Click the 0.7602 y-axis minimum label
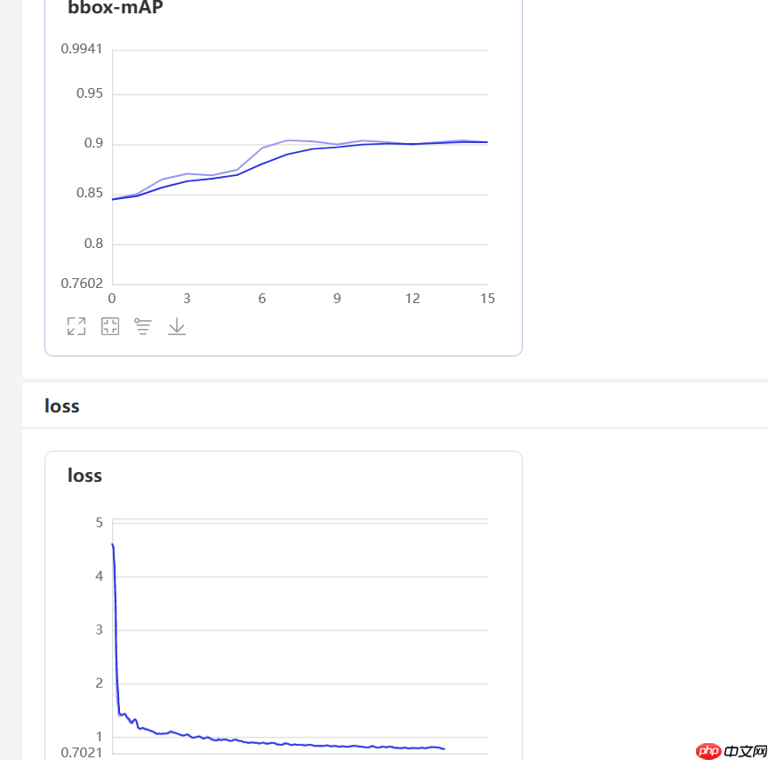The image size is (768, 760). (82, 284)
